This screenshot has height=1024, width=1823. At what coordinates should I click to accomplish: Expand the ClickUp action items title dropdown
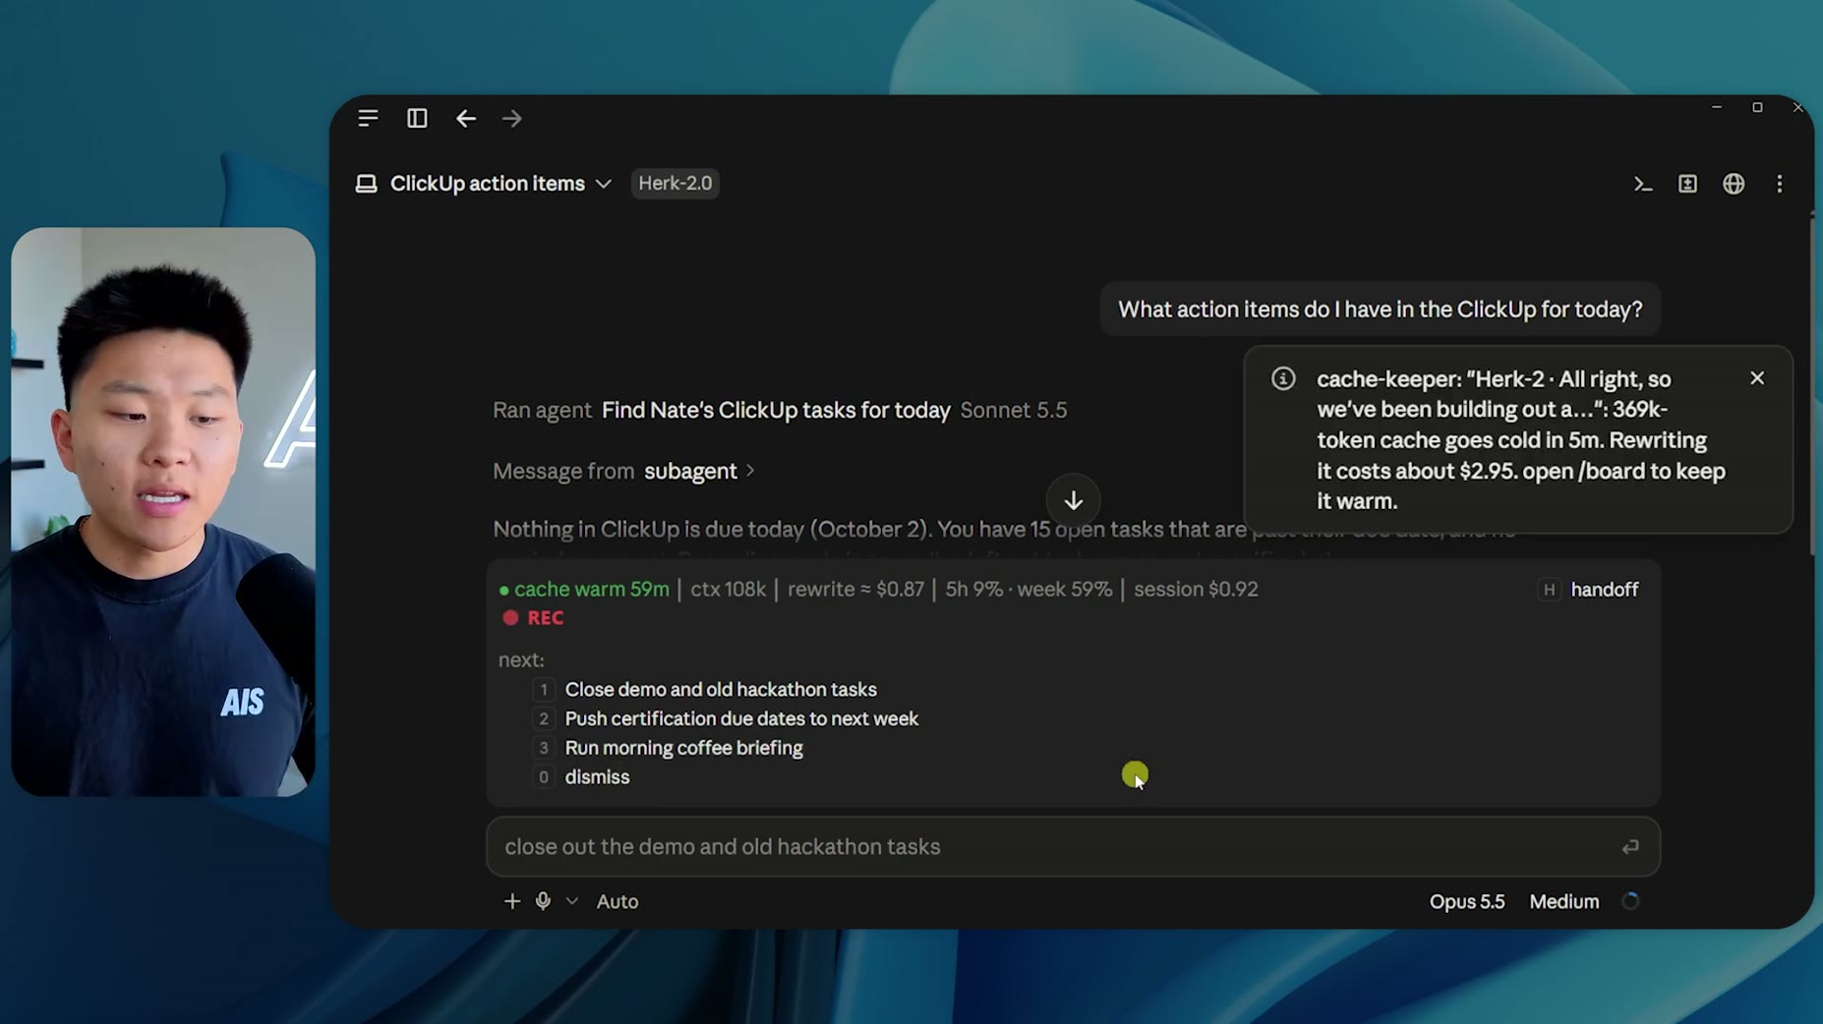pos(603,184)
